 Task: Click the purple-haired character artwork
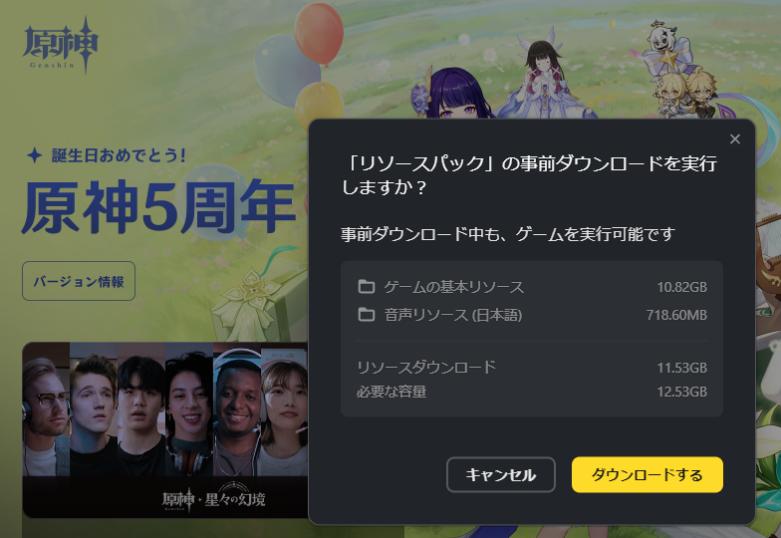point(450,95)
